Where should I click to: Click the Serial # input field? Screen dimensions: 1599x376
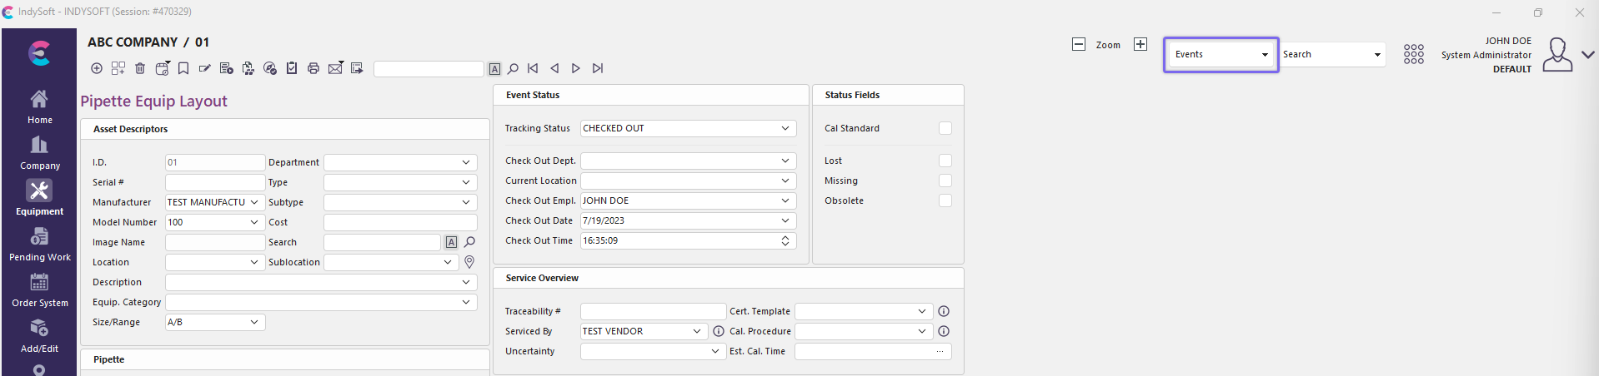pos(214,182)
